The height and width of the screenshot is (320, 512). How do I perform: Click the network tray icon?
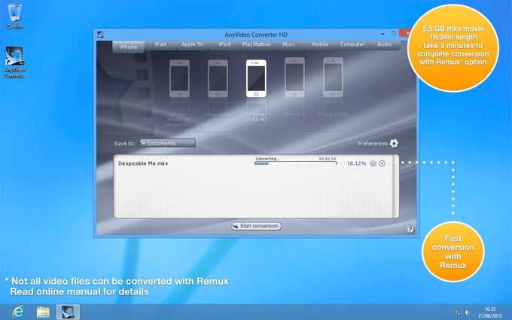pyautogui.click(x=458, y=312)
